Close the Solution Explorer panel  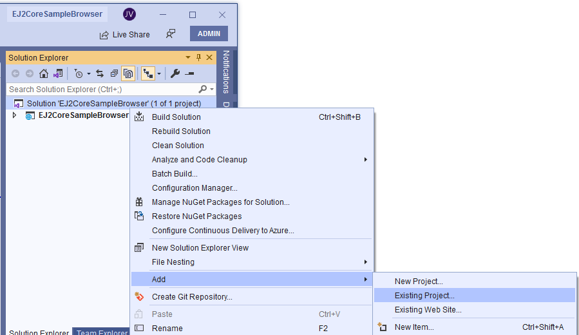coord(209,57)
